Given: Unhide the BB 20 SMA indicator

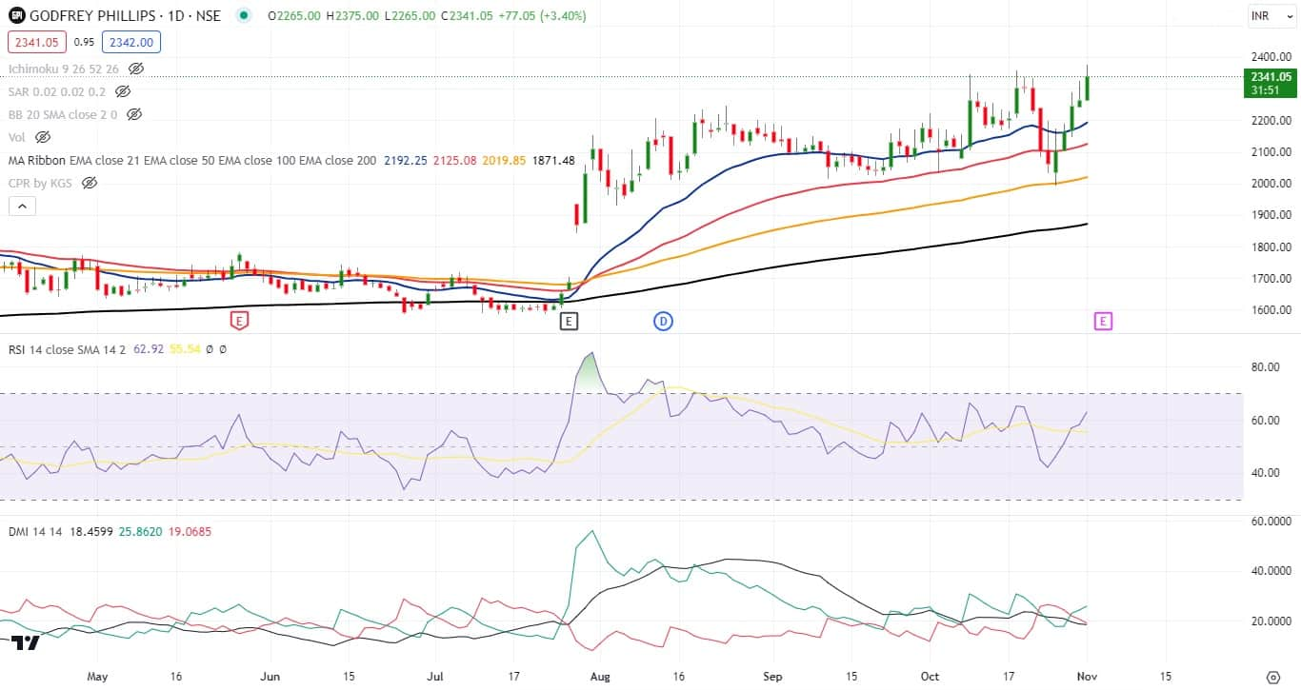Looking at the screenshot, I should (x=134, y=114).
